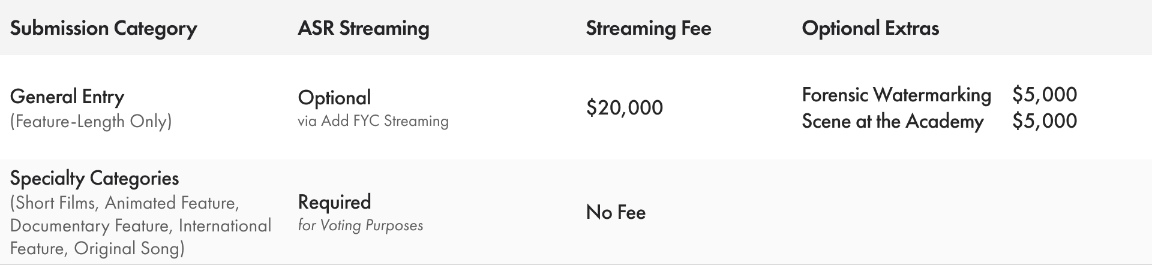Click the Forensic Watermarking extra label
The height and width of the screenshot is (265, 1152).
pos(896,95)
